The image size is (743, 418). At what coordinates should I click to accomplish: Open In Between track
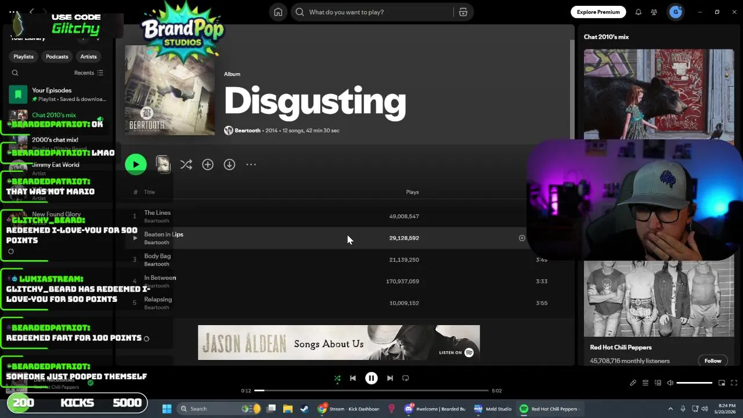click(160, 278)
